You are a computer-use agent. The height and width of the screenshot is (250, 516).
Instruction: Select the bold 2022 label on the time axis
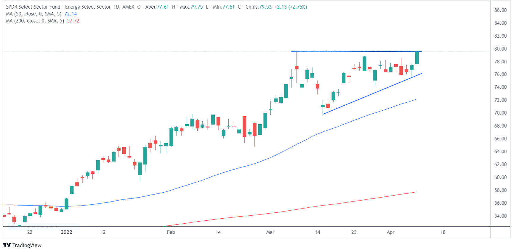pyautogui.click(x=66, y=232)
